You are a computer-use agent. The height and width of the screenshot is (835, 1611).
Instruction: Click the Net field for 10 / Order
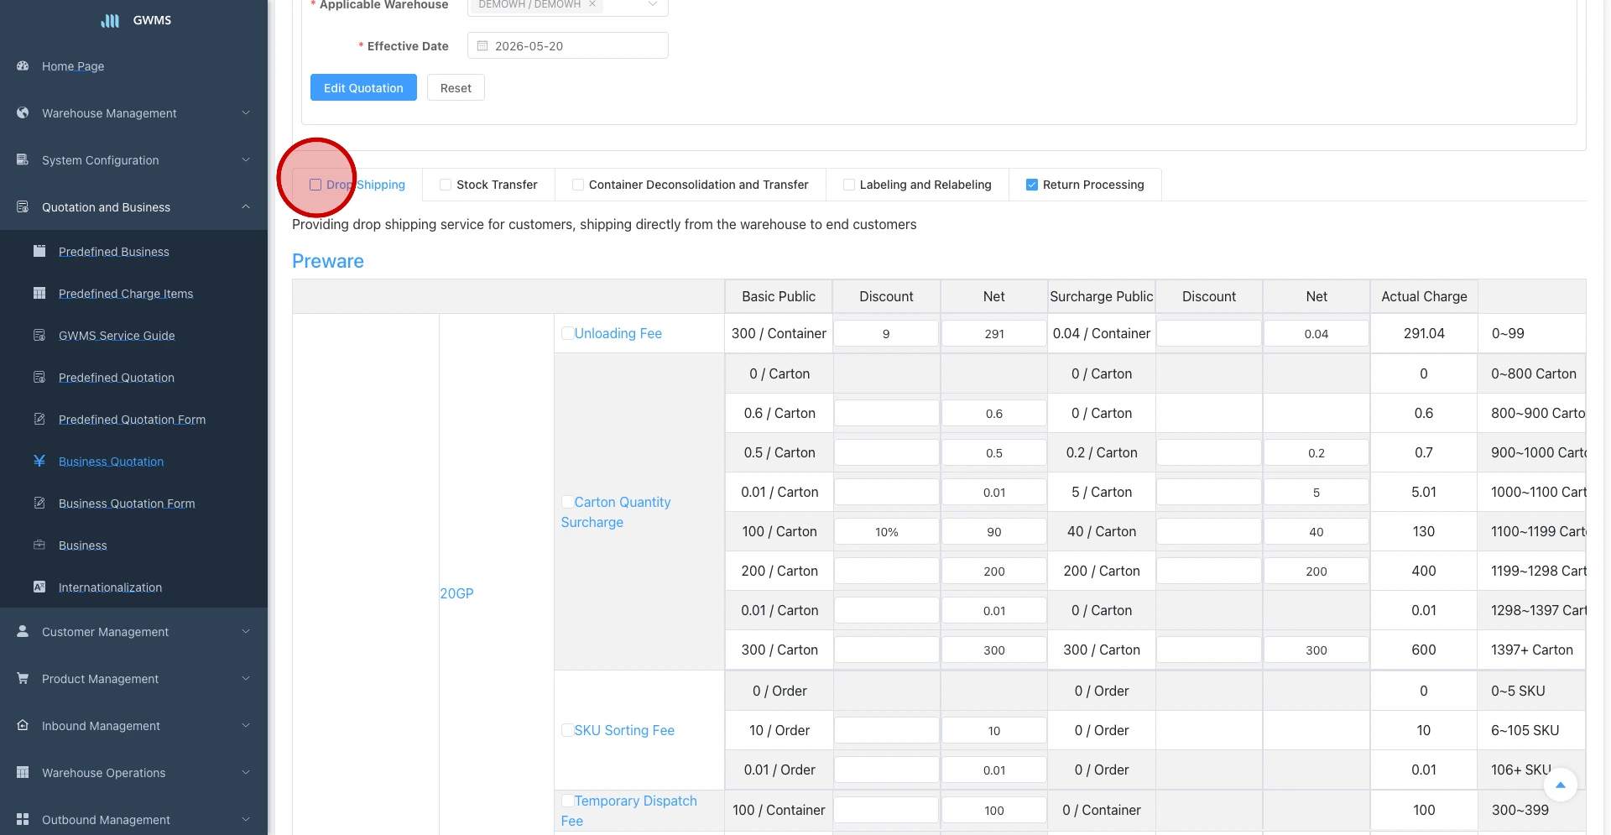pyautogui.click(x=994, y=730)
